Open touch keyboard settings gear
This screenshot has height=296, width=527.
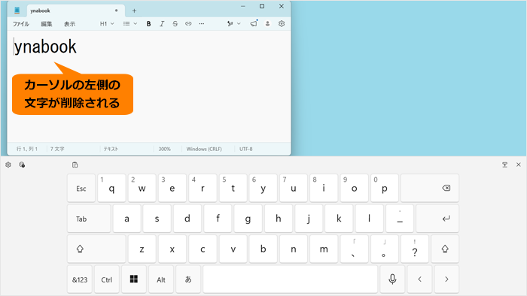(x=8, y=165)
